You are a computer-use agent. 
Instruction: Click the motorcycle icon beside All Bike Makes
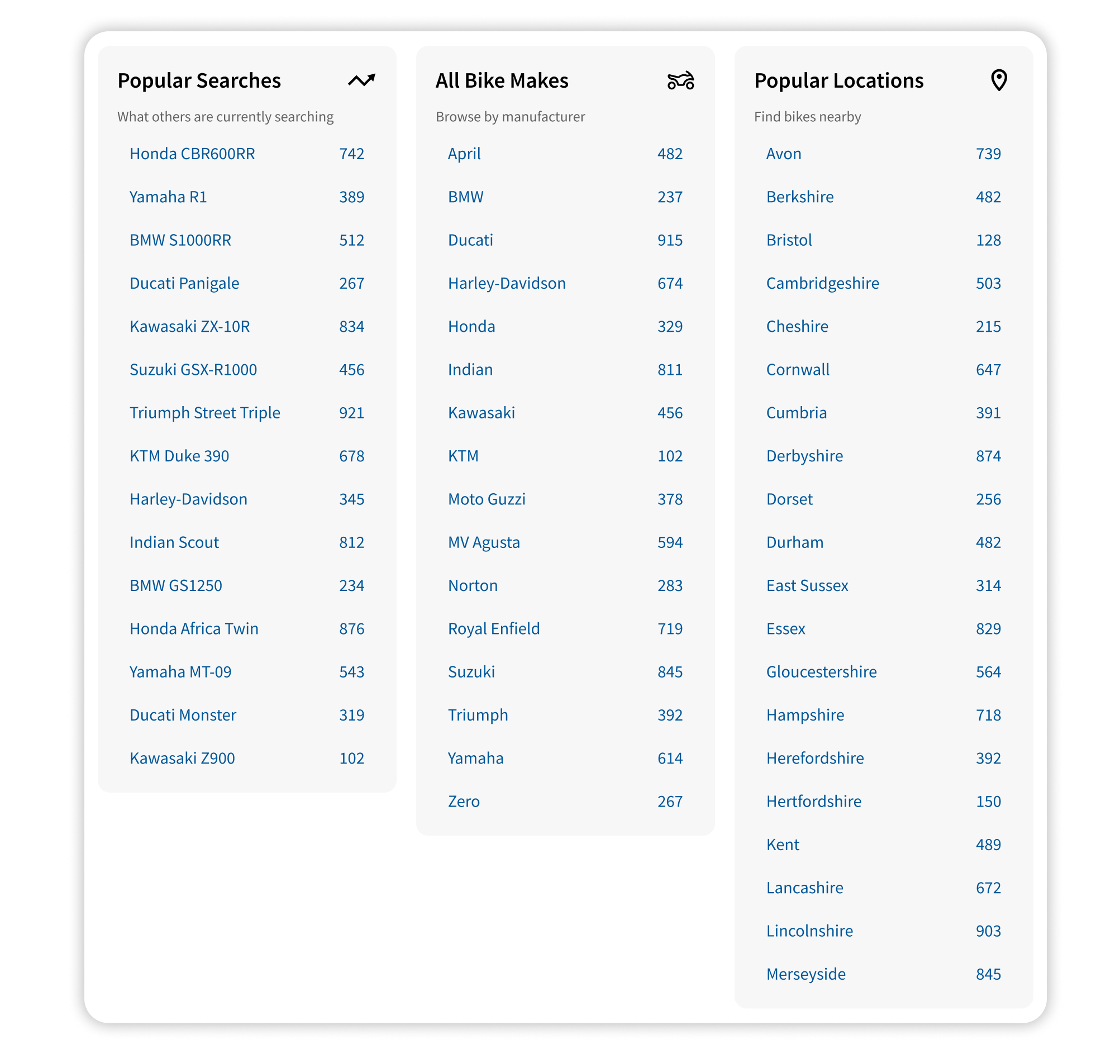click(x=680, y=80)
